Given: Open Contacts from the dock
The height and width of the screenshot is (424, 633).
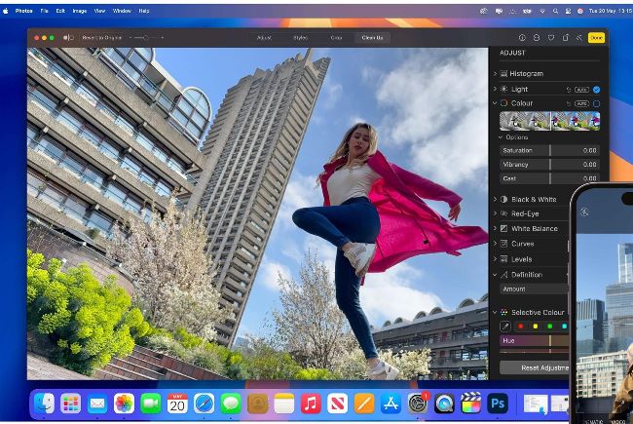Looking at the screenshot, I should pos(257,404).
